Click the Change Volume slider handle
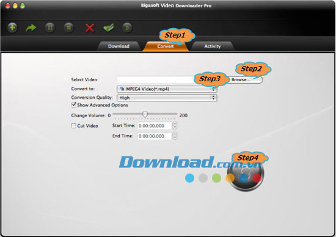This screenshot has width=336, height=237. click(x=145, y=114)
